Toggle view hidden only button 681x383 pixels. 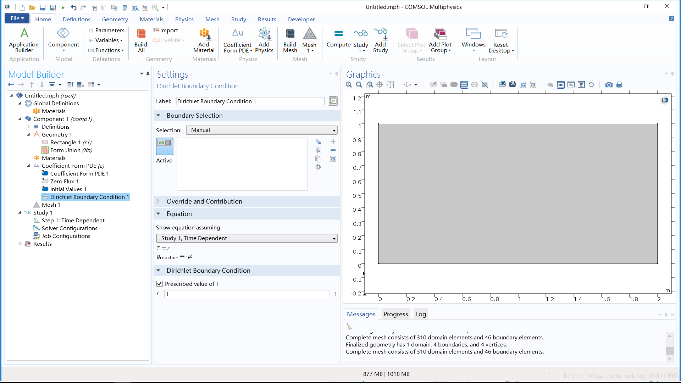[571, 85]
